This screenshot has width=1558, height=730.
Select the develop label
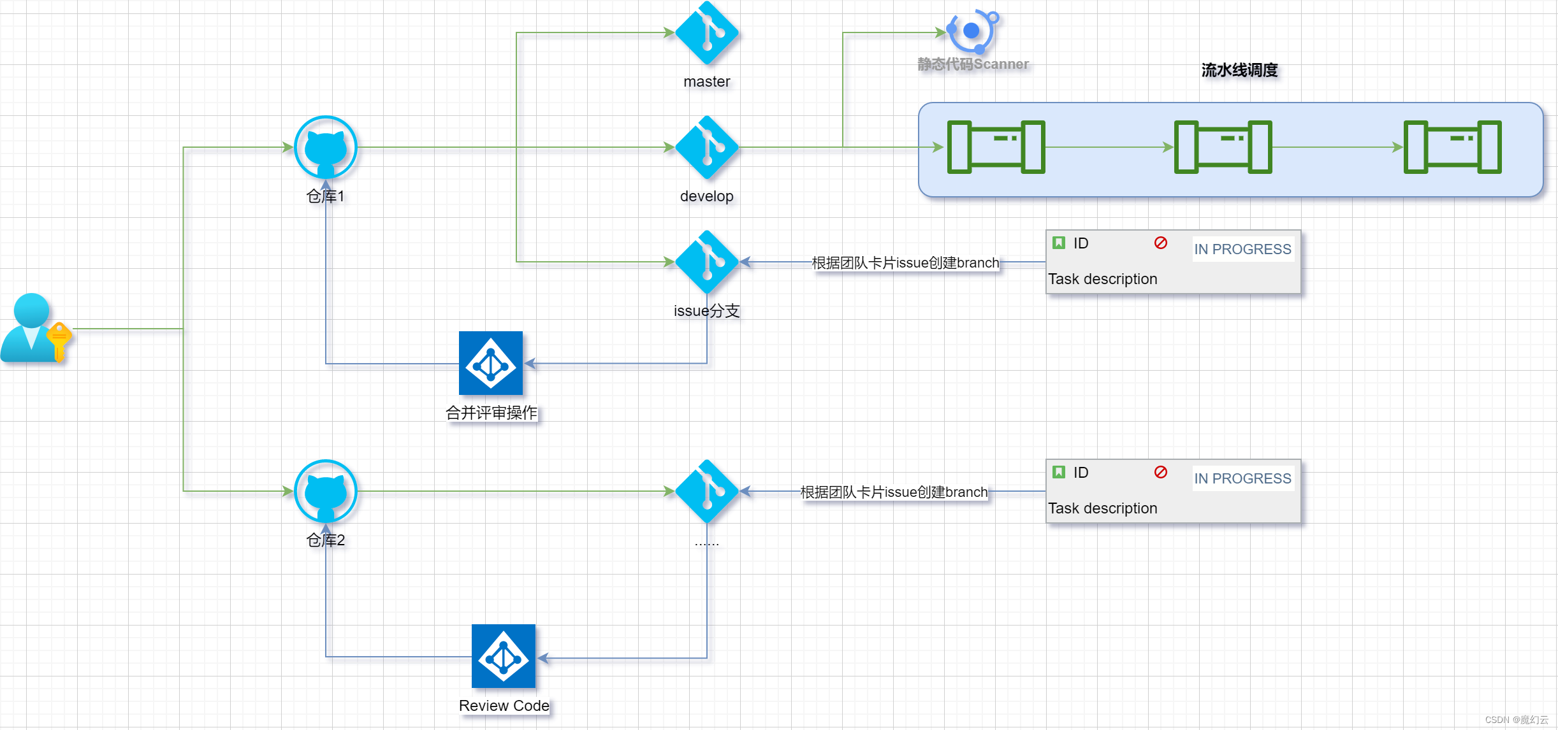click(x=707, y=196)
